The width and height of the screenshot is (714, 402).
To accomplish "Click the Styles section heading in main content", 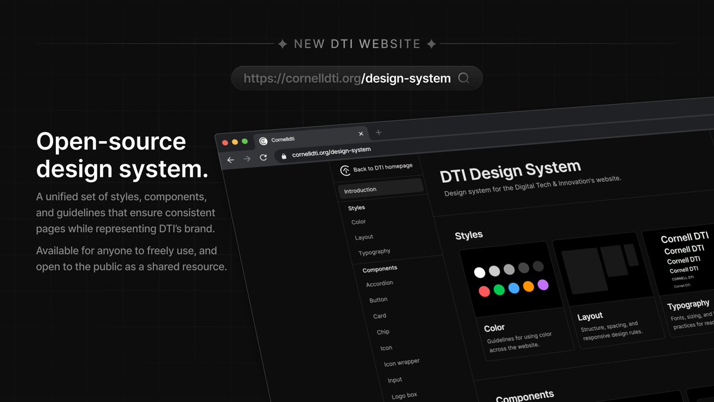I will click(469, 235).
